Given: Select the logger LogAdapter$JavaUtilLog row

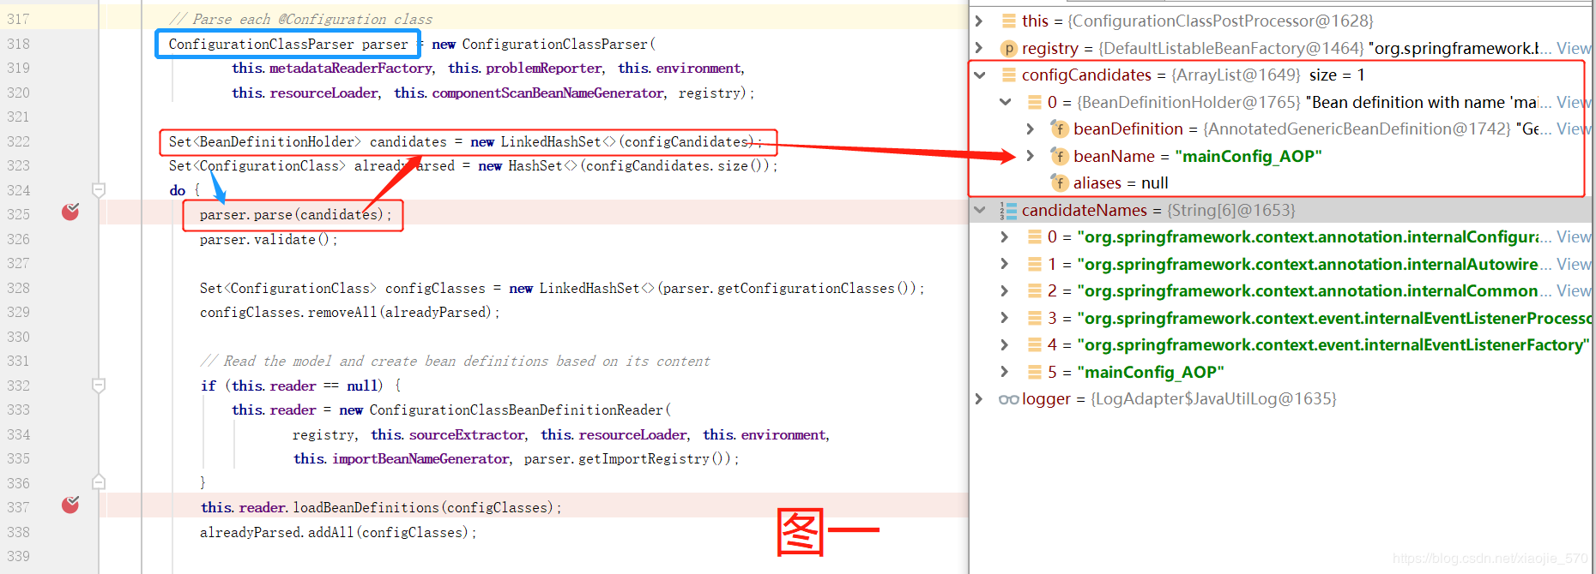Looking at the screenshot, I should pyautogui.click(x=1280, y=398).
